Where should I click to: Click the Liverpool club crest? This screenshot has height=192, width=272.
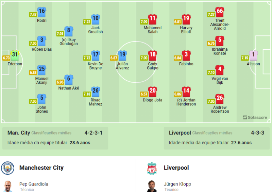pyautogui.click(x=152, y=168)
